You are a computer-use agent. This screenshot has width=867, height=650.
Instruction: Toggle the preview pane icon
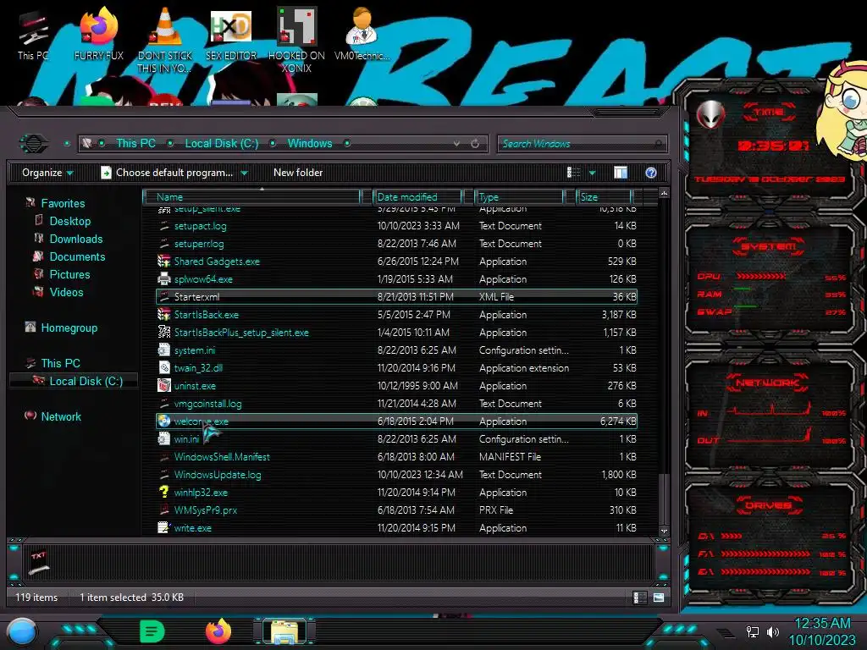(621, 173)
